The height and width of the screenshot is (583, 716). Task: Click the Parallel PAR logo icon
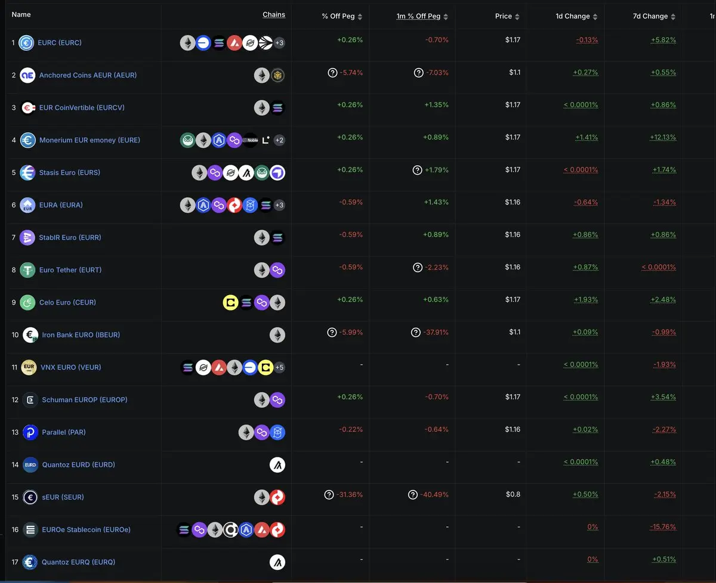(x=30, y=432)
